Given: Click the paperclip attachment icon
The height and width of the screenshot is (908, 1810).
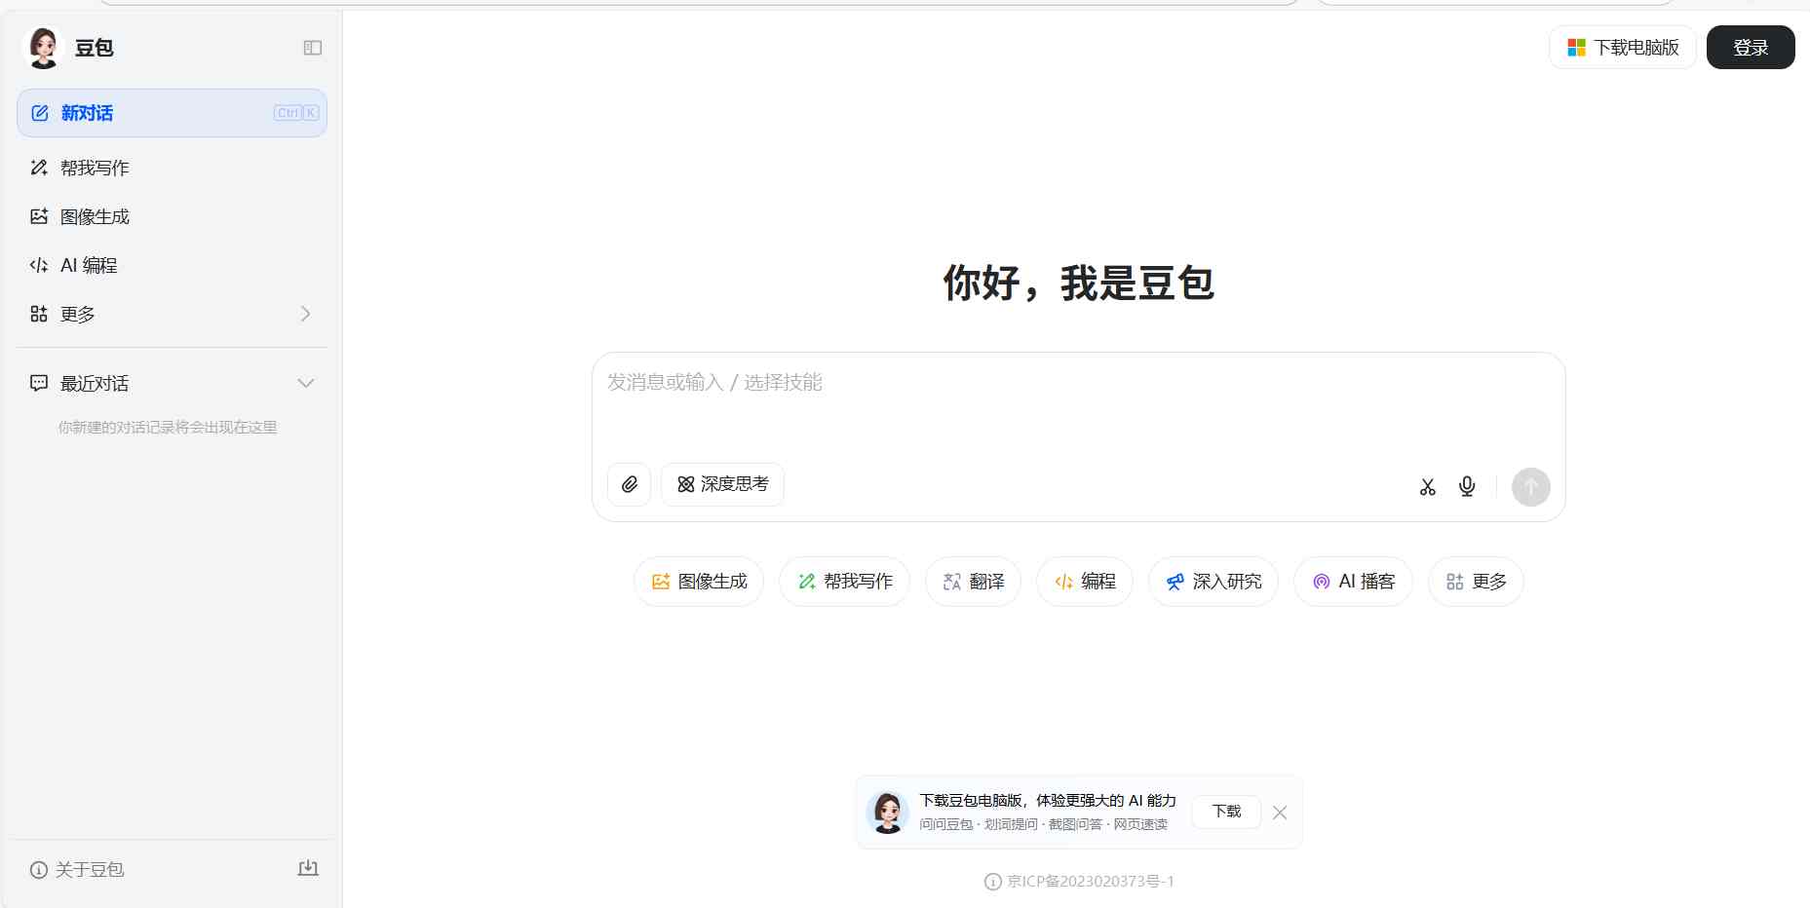Looking at the screenshot, I should [x=629, y=484].
